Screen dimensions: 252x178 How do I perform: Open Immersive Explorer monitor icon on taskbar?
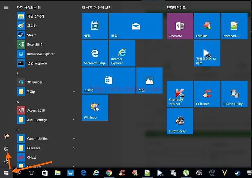[x=70, y=173]
